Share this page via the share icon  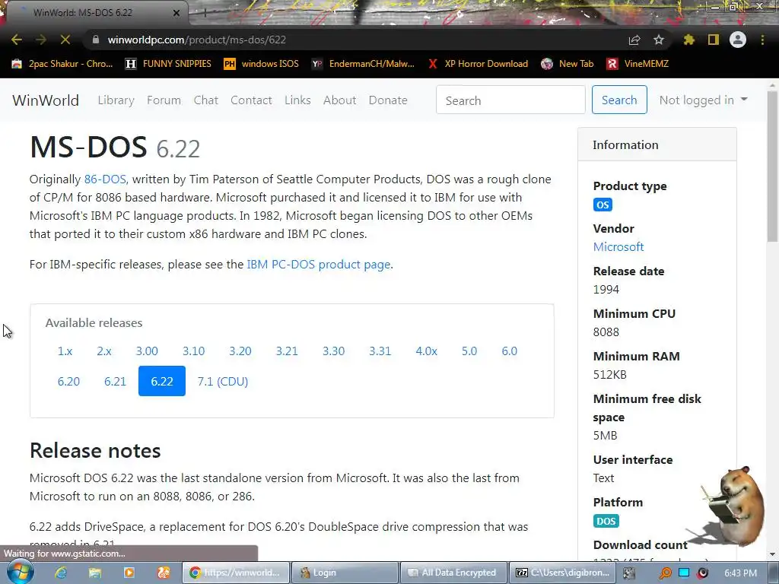tap(634, 40)
